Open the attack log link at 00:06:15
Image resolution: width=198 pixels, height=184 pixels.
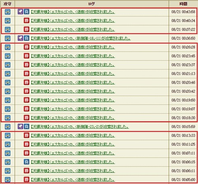tap(73, 162)
